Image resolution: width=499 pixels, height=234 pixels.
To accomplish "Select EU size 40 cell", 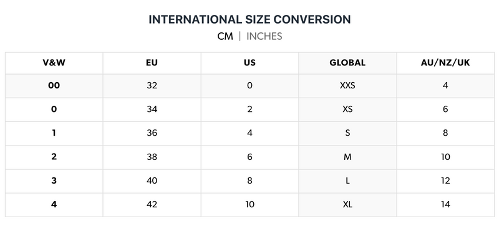I will click(x=152, y=181).
